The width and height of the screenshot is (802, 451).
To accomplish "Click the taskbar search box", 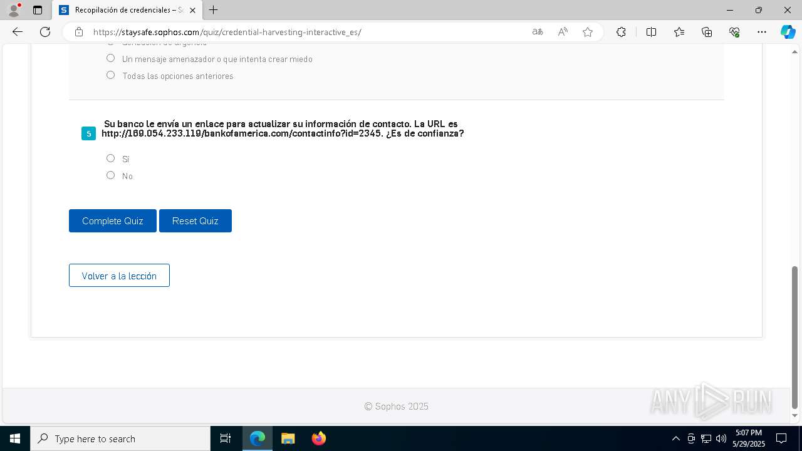I will (x=120, y=438).
